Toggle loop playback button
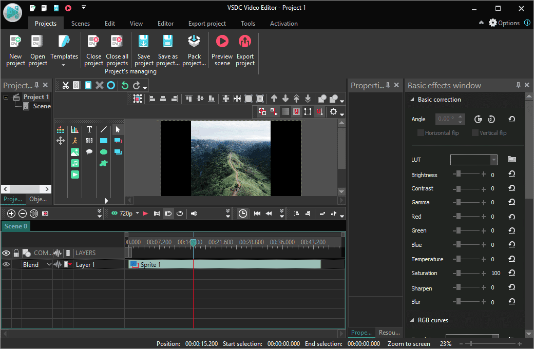The image size is (534, 349). (180, 214)
